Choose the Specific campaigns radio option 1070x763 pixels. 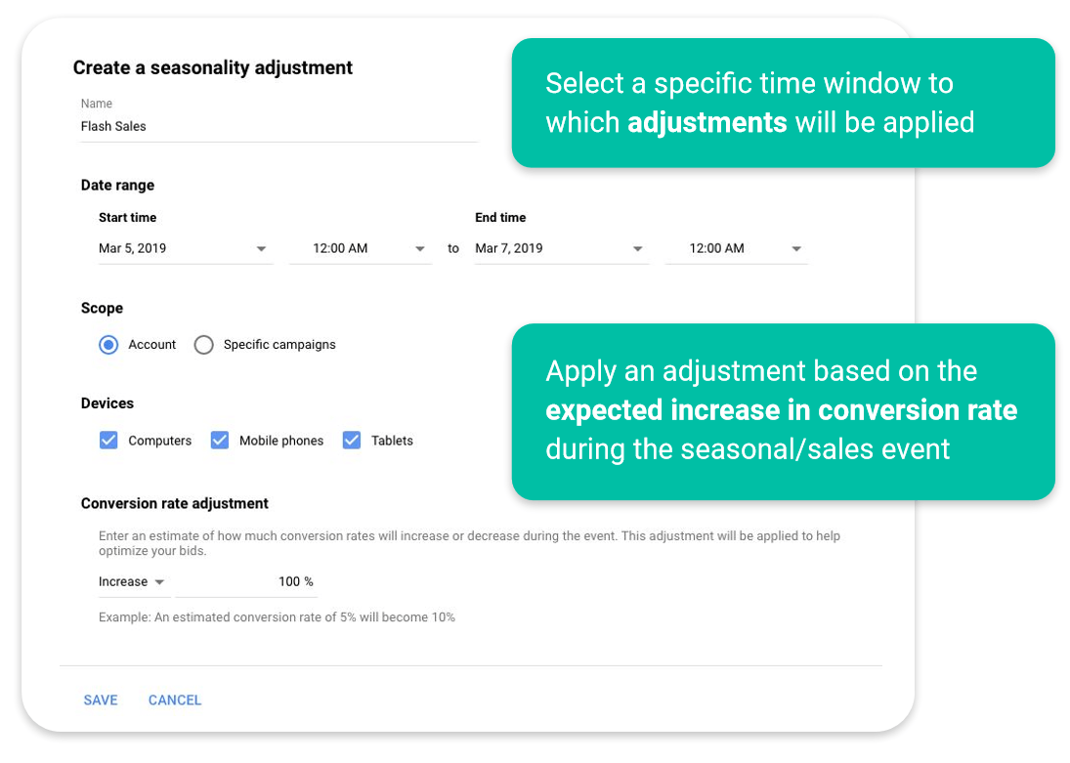click(x=203, y=345)
